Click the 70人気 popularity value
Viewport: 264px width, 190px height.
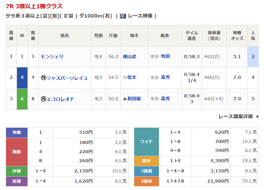(x=250, y=181)
